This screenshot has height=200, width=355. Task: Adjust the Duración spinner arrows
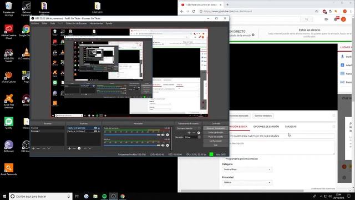199,137
